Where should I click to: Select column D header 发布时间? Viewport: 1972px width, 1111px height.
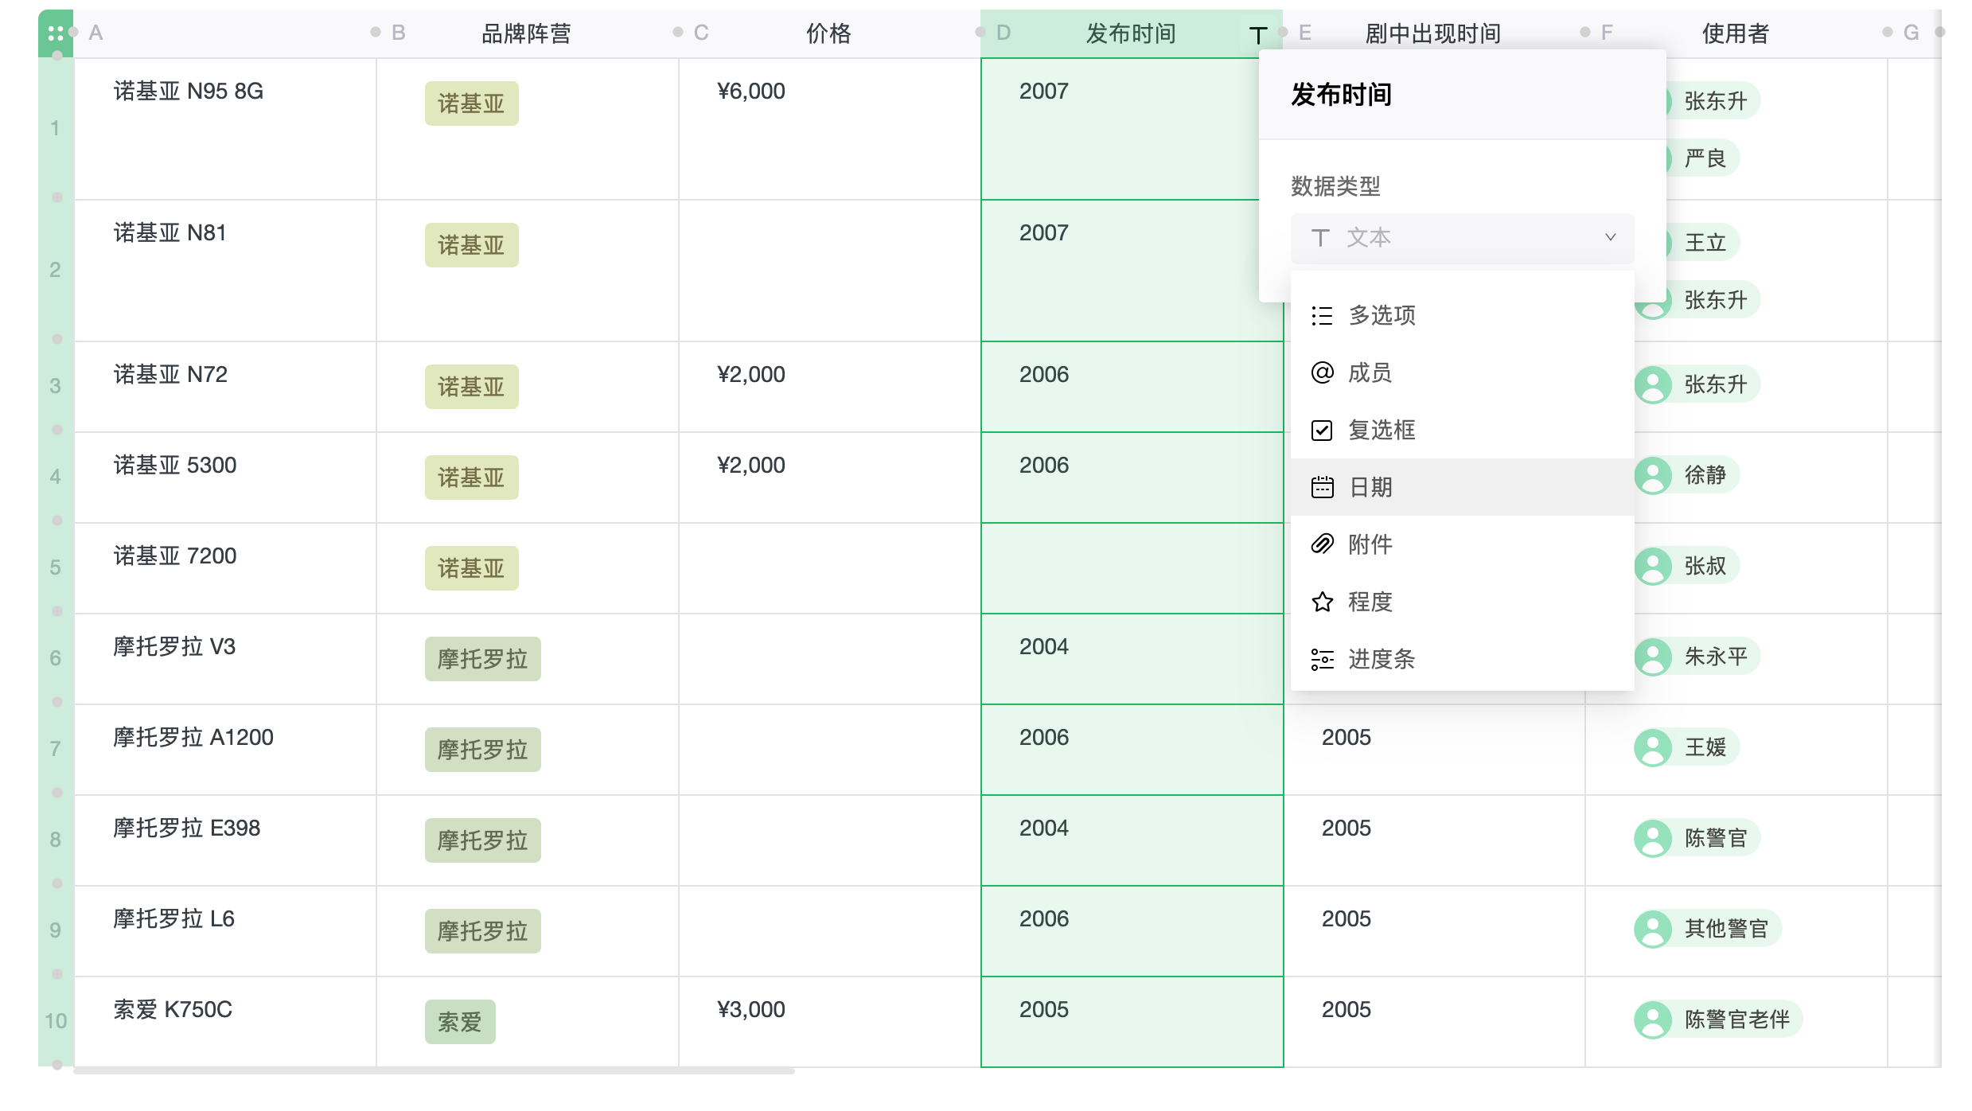[1131, 33]
